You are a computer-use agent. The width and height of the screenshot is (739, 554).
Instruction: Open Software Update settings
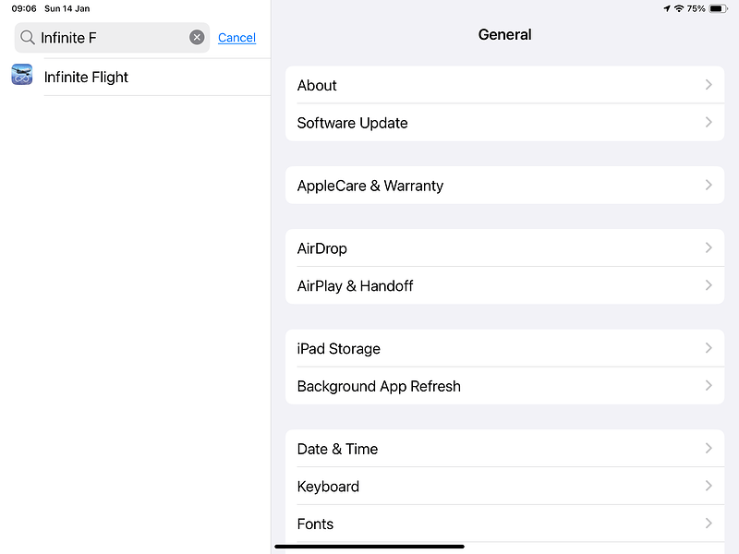click(504, 123)
